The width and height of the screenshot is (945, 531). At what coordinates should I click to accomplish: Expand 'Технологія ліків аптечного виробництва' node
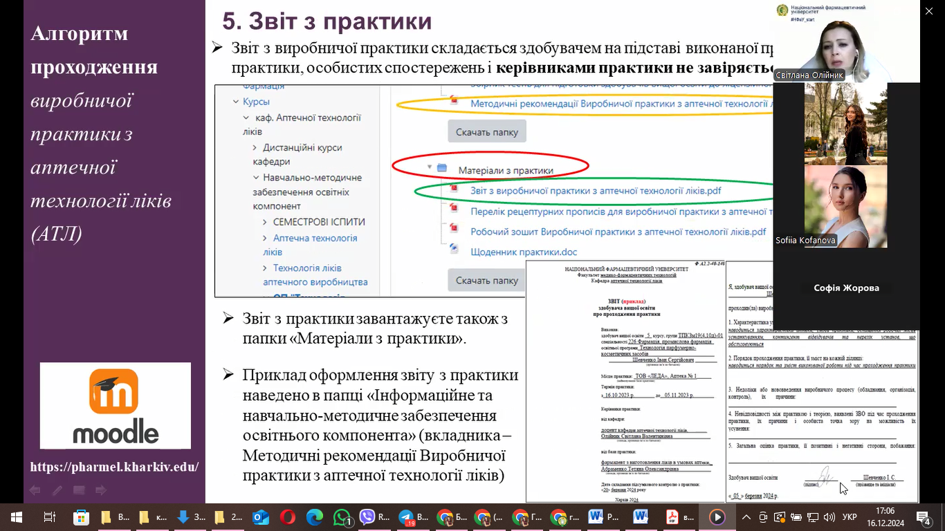(266, 268)
